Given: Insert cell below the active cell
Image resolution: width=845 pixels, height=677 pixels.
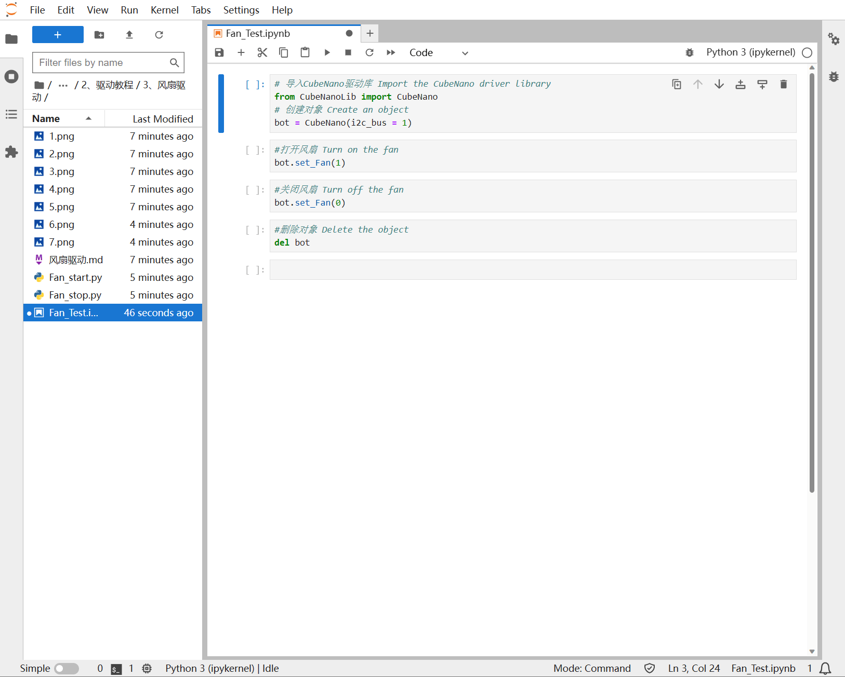Looking at the screenshot, I should pyautogui.click(x=762, y=84).
